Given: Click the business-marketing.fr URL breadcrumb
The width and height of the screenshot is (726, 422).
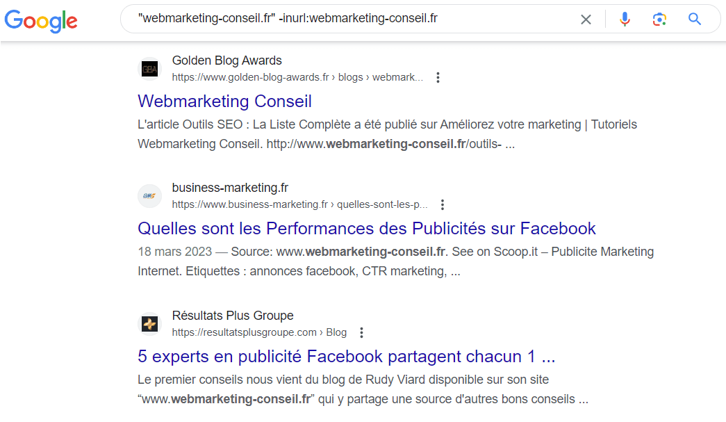Looking at the screenshot, I should click(x=299, y=204).
